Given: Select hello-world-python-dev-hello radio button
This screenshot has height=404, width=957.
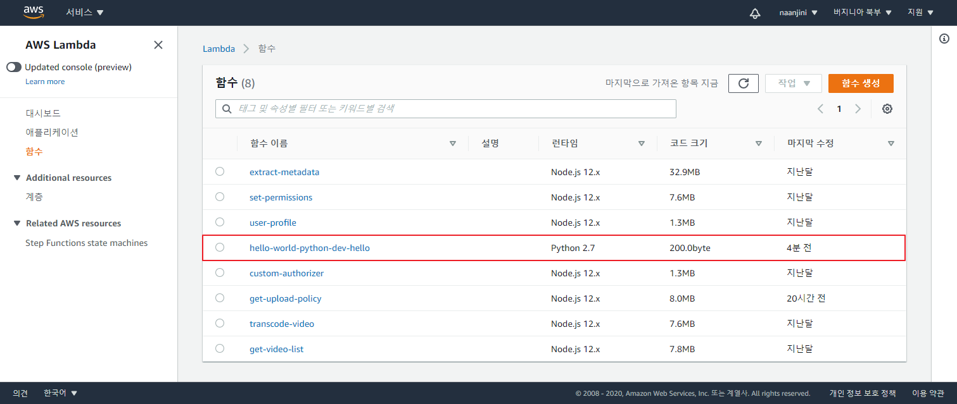Looking at the screenshot, I should 220,247.
